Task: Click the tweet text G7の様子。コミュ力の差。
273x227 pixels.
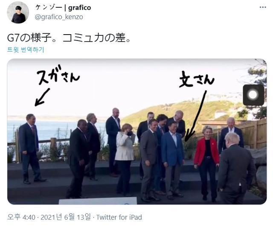Action: pyautogui.click(x=69, y=38)
